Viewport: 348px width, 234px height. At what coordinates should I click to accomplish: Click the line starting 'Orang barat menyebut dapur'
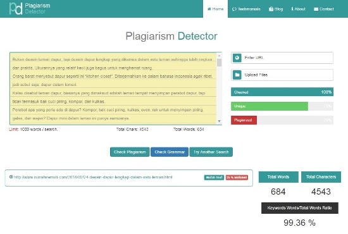[x=112, y=77]
